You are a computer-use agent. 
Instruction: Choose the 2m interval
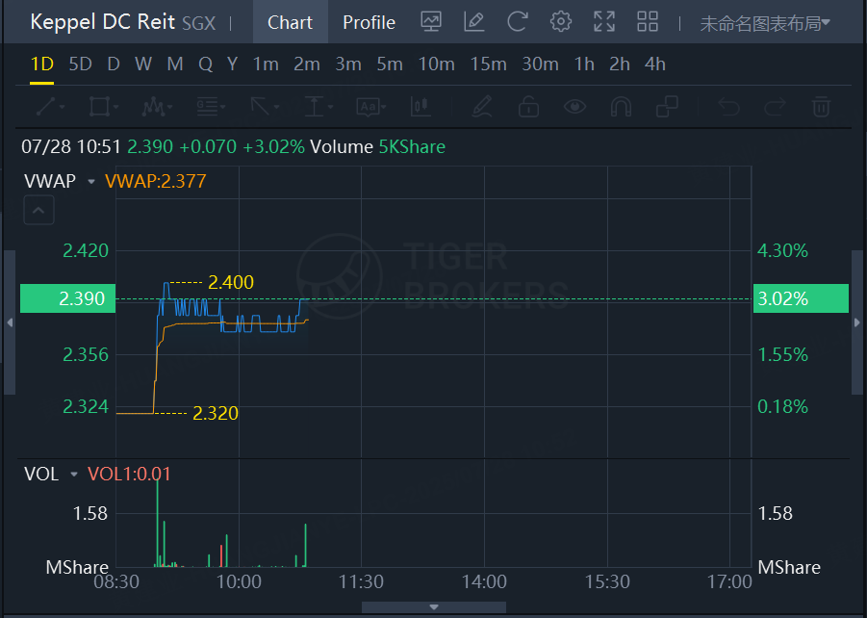click(307, 64)
